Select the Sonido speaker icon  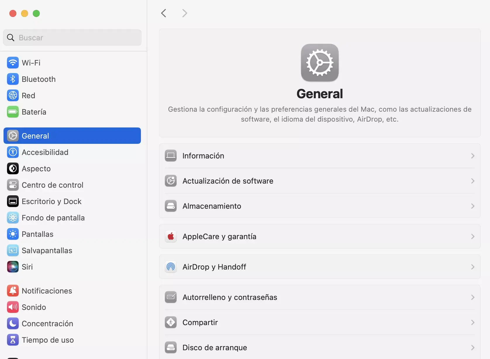click(x=13, y=307)
